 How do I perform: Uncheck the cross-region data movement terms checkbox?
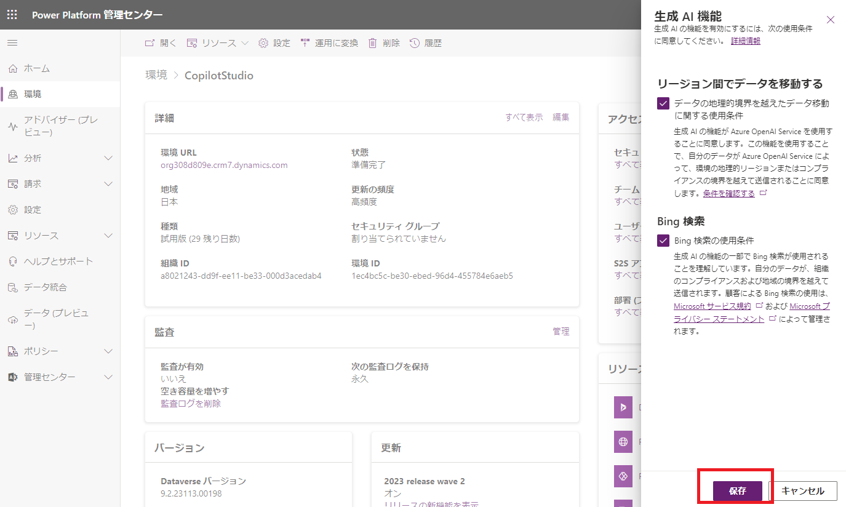663,103
